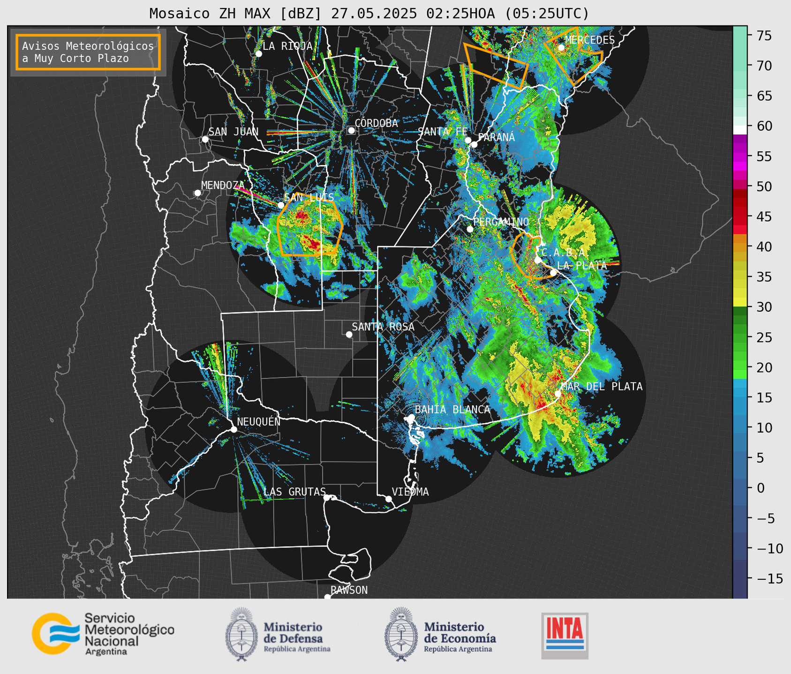The height and width of the screenshot is (674, 791).
Task: Click the yellow 30 dBZ color band
Action: tap(740, 302)
